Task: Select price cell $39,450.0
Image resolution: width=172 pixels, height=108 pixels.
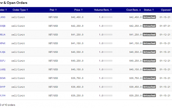Action: [x=77, y=87]
